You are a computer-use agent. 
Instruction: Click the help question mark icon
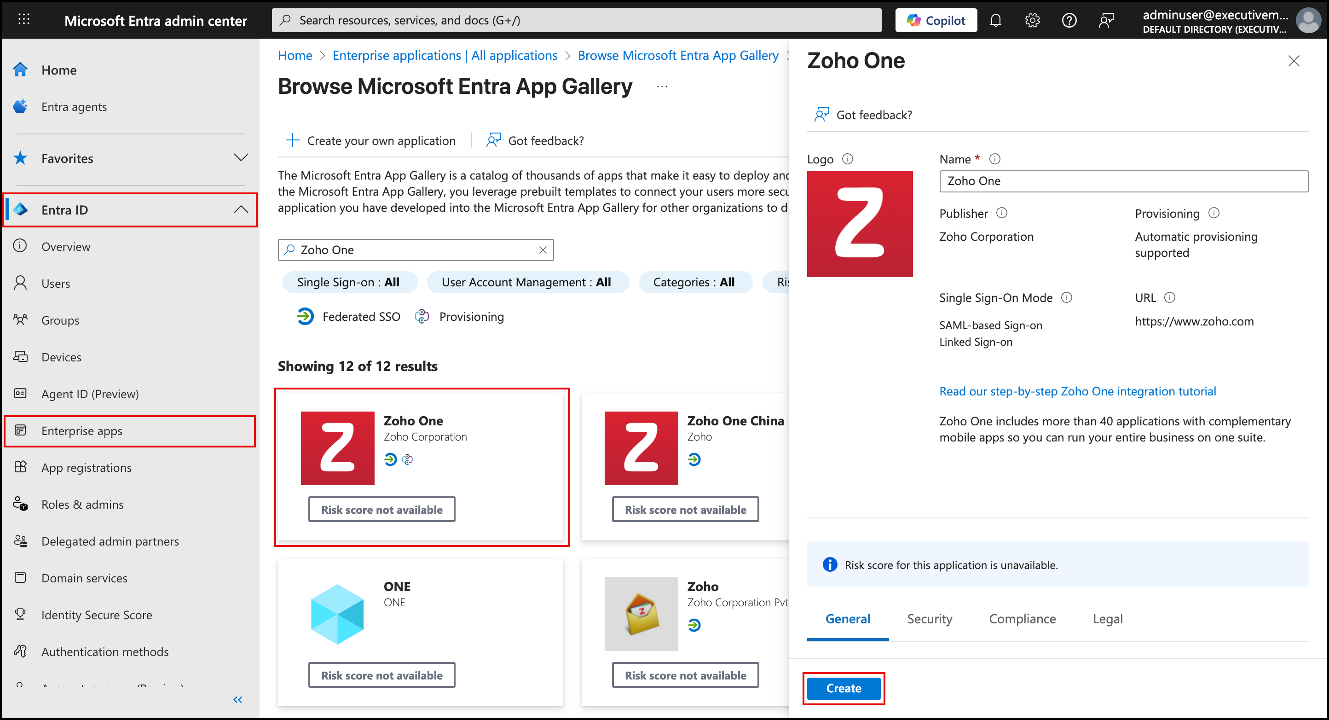(1069, 20)
